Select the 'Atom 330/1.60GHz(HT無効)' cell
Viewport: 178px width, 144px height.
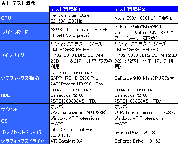click(x=146, y=18)
